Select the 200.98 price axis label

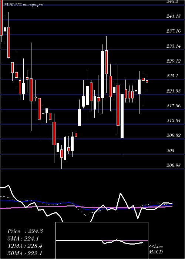[x=173, y=165]
